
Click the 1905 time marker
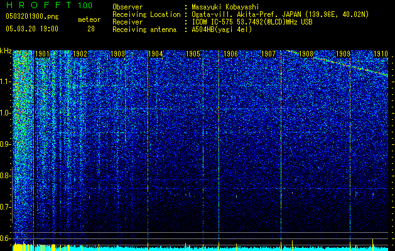pyautogui.click(x=193, y=54)
